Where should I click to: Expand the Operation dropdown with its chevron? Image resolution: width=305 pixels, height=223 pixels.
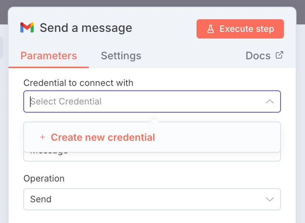(x=270, y=199)
